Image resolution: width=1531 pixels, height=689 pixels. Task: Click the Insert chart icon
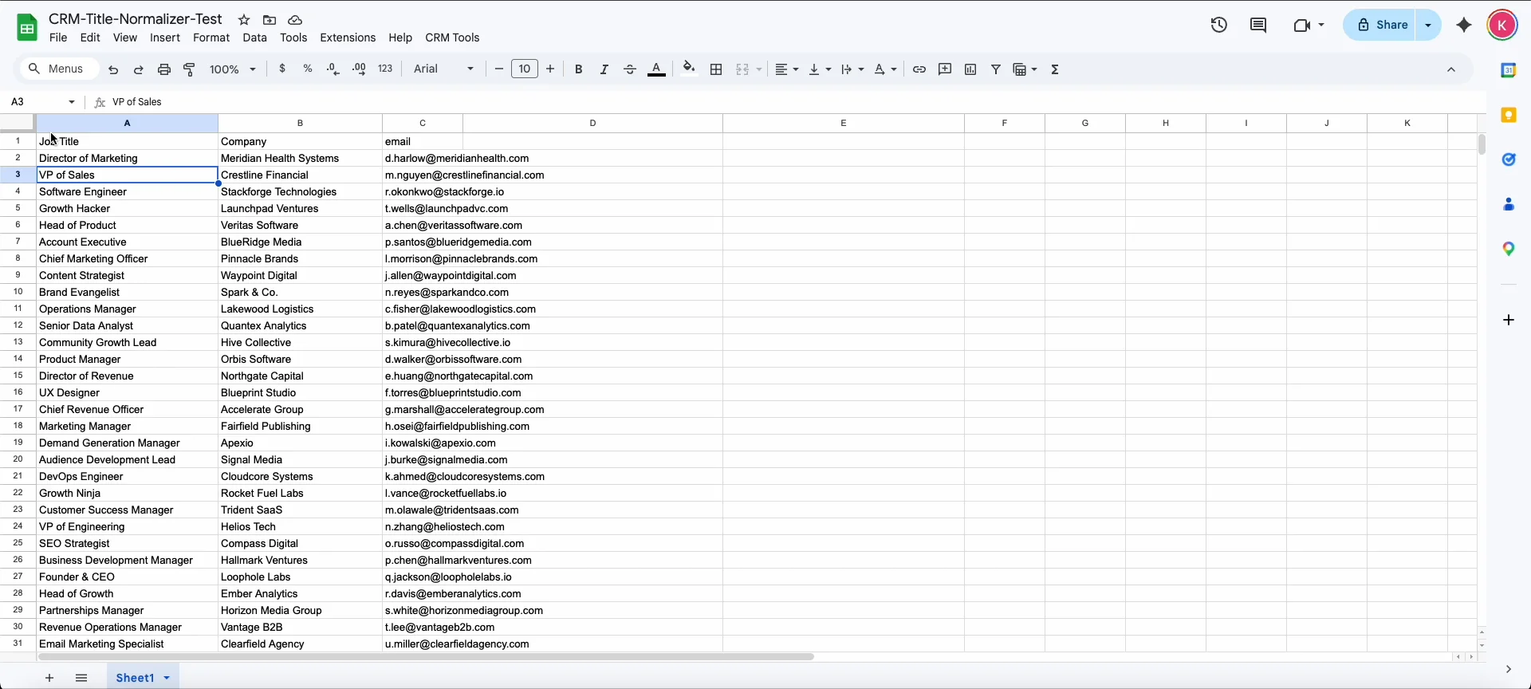point(970,69)
